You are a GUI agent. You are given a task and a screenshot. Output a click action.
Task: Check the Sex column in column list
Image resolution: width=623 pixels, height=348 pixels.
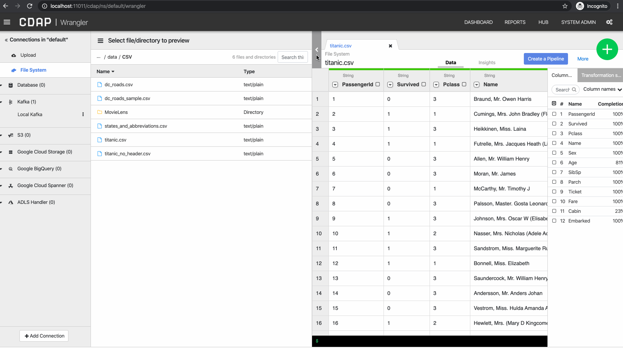554,153
